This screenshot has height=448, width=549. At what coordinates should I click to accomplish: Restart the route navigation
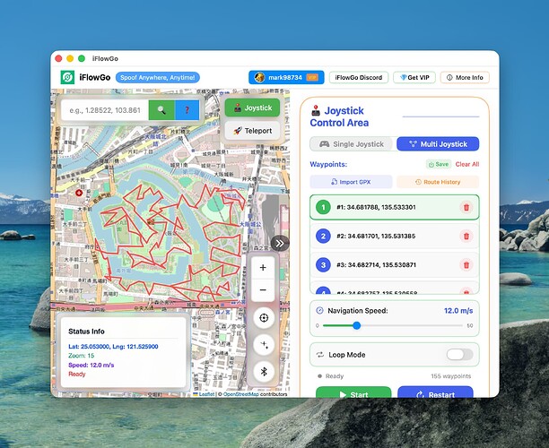pyautogui.click(x=435, y=394)
